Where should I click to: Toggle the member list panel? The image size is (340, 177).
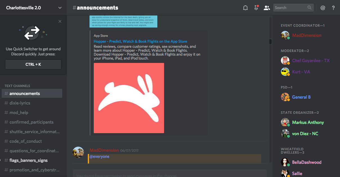click(x=267, y=8)
